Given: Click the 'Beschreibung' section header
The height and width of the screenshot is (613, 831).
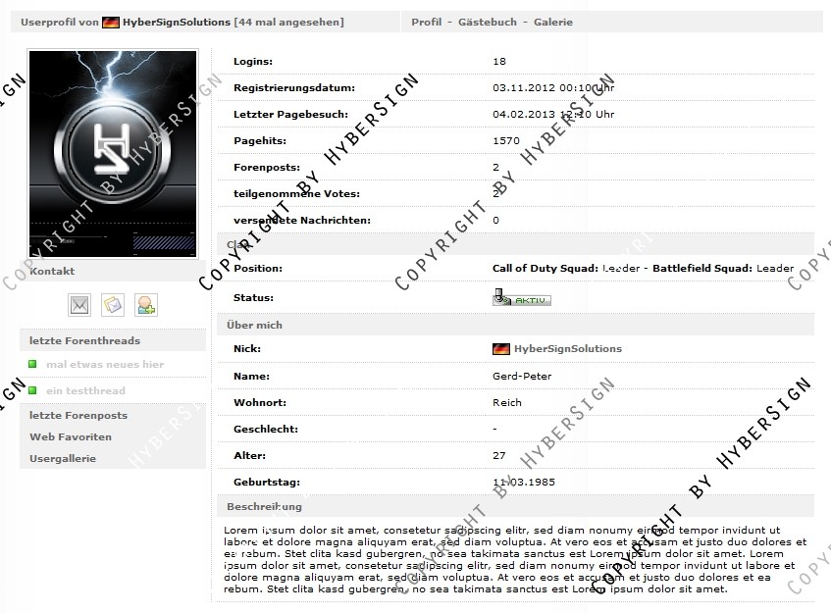Looking at the screenshot, I should 515,506.
